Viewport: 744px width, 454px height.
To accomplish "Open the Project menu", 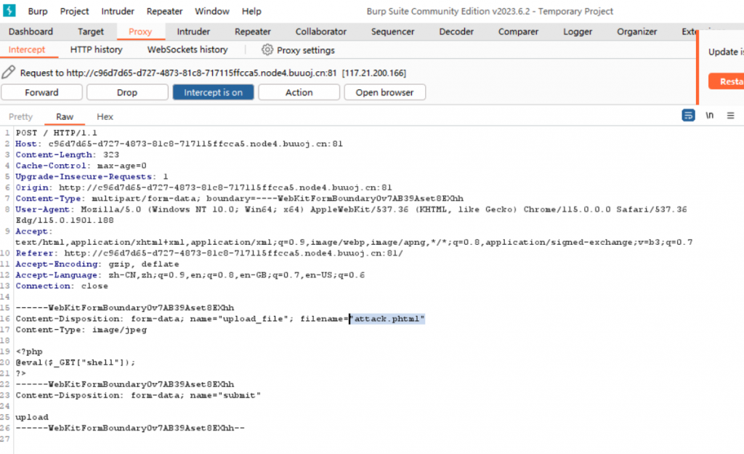I will pos(74,11).
